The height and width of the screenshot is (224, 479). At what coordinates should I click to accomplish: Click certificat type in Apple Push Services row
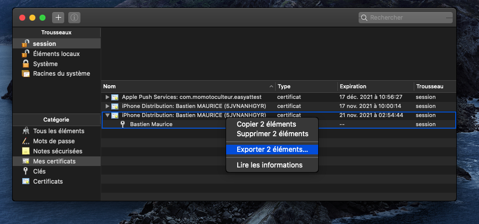click(x=289, y=97)
